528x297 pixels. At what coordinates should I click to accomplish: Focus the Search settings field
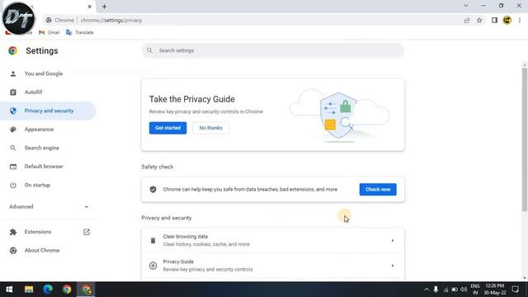(x=273, y=50)
